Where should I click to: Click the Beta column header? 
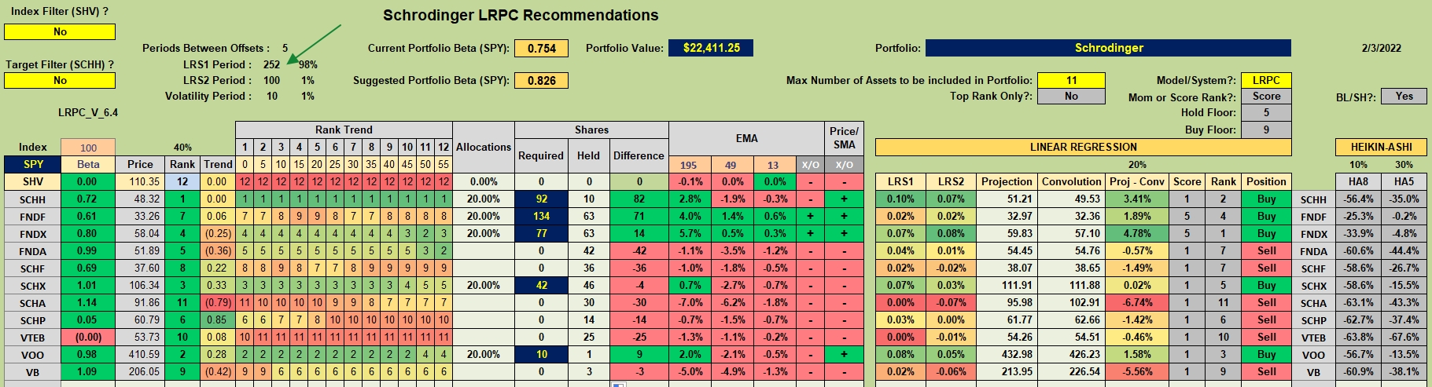click(88, 164)
